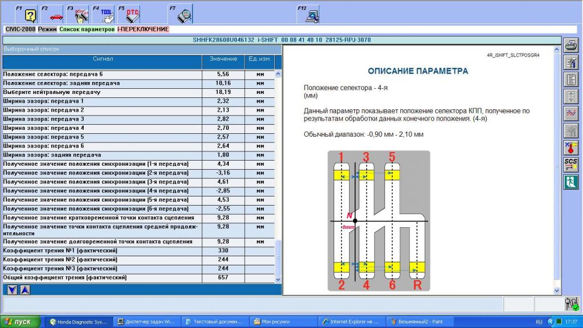Image resolution: width=583 pixels, height=328 pixels.
Task: Select sync position row for 2-я передача
Action: coord(138,173)
